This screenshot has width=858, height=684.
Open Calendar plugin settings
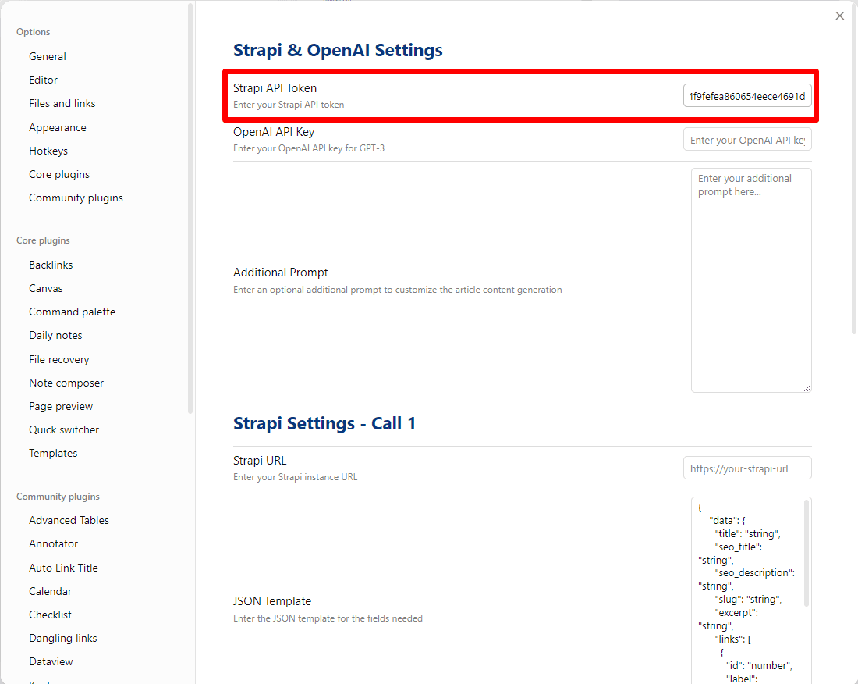50,591
